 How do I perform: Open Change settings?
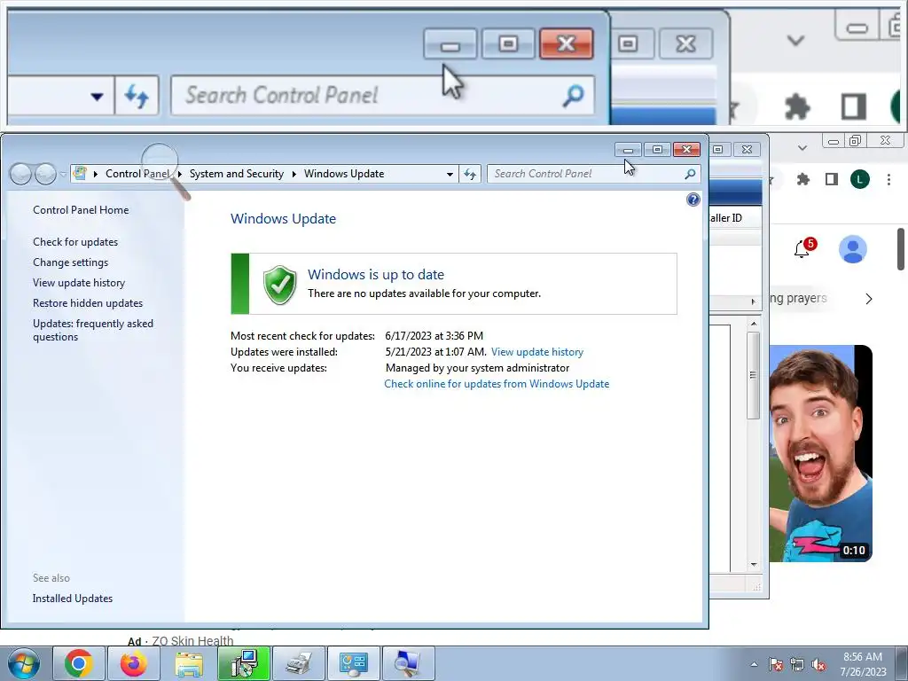pyautogui.click(x=71, y=262)
